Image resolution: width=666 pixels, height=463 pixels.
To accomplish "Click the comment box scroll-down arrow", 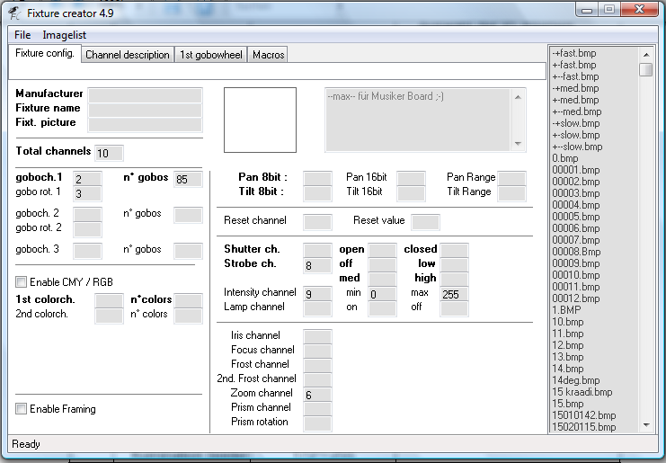I will [x=518, y=144].
